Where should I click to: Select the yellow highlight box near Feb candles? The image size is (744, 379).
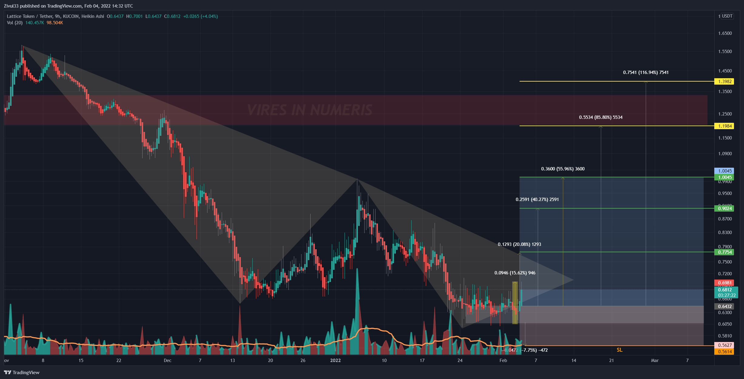pyautogui.click(x=515, y=303)
